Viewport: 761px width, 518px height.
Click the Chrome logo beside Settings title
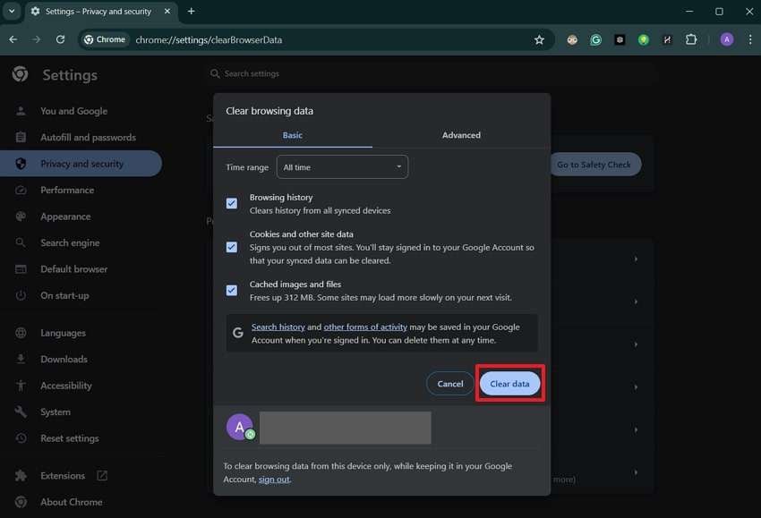click(21, 74)
